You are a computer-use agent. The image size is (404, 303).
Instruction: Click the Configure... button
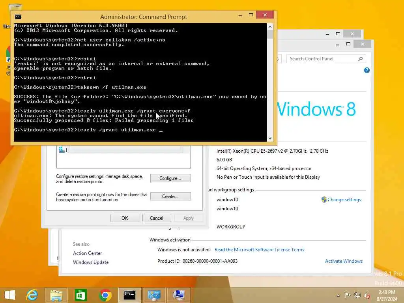pos(170,178)
